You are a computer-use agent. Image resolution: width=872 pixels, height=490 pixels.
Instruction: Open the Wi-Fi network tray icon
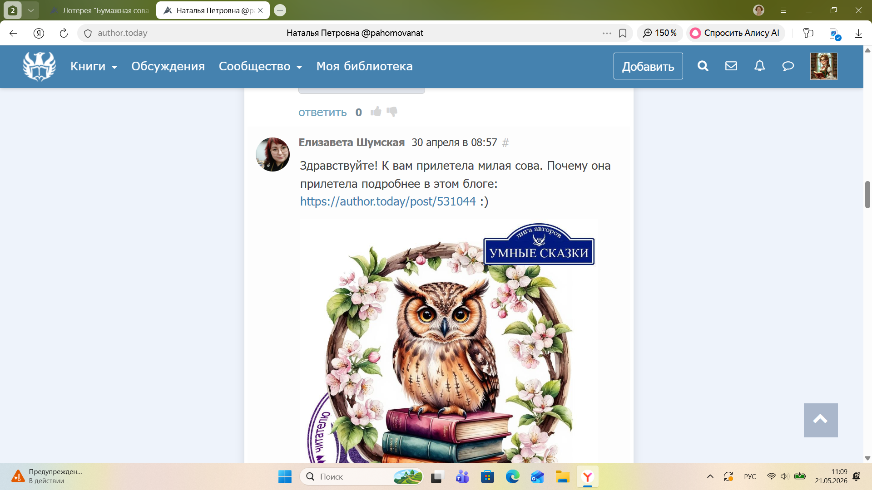[771, 477]
